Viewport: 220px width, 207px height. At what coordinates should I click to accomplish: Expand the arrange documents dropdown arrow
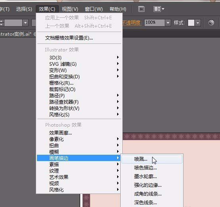[163, 9]
